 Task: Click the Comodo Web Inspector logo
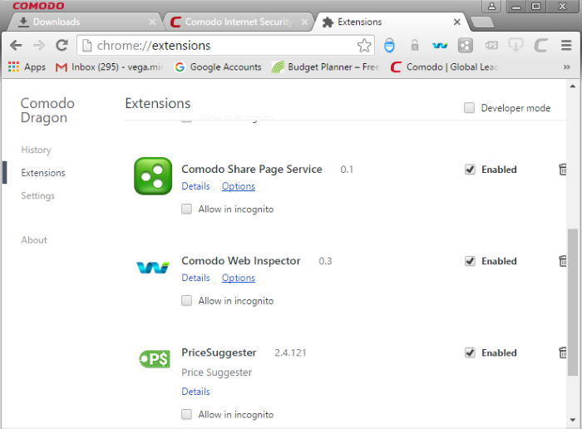point(153,267)
